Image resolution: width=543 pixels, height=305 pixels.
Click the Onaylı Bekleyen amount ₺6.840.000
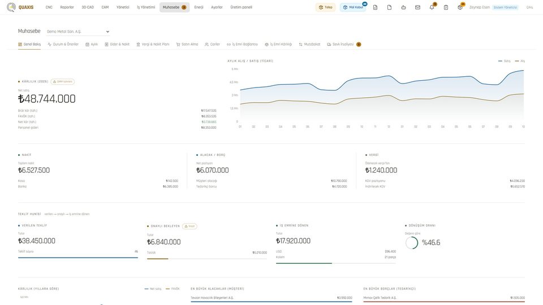(x=164, y=242)
